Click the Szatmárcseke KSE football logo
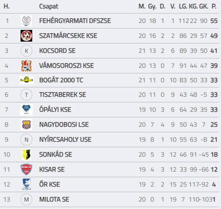221x209 pixels. pyautogui.click(x=26, y=36)
